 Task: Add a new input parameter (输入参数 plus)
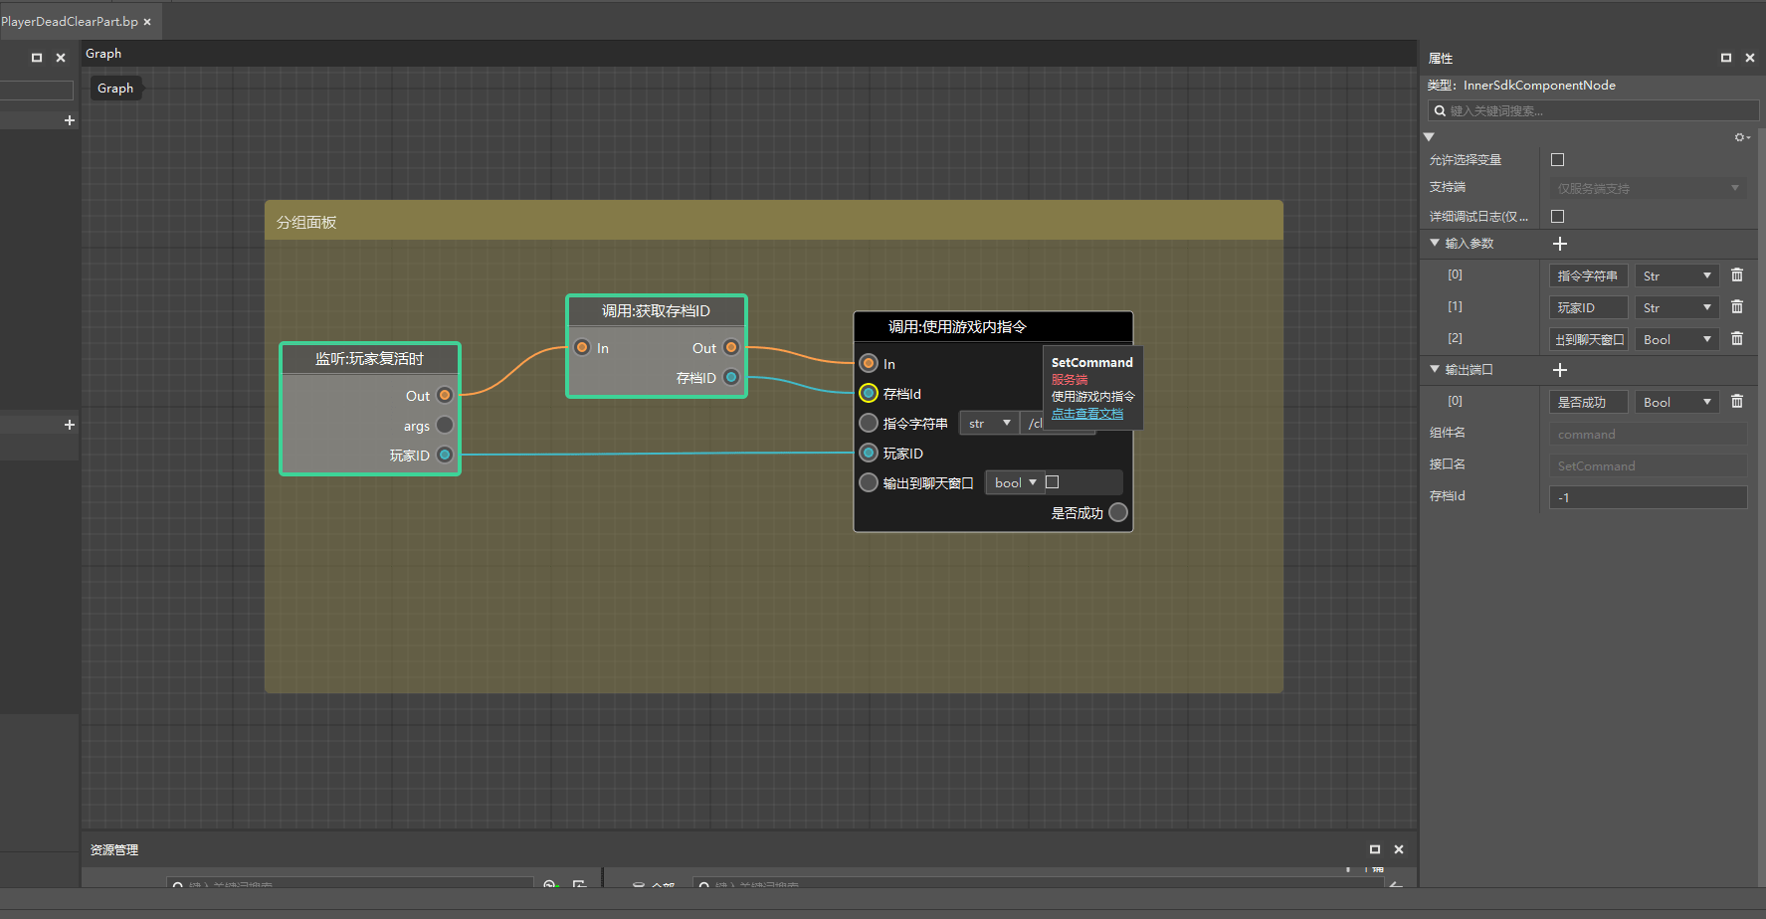tap(1560, 244)
